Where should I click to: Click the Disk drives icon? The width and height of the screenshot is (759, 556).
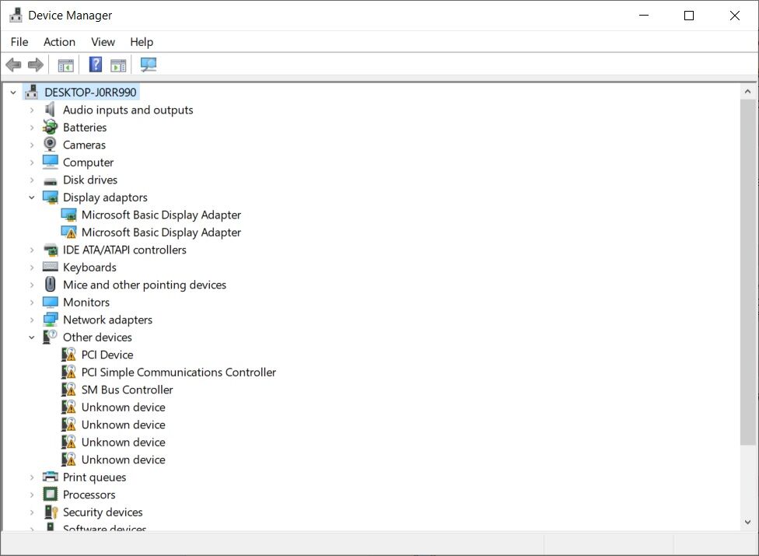[51, 181]
